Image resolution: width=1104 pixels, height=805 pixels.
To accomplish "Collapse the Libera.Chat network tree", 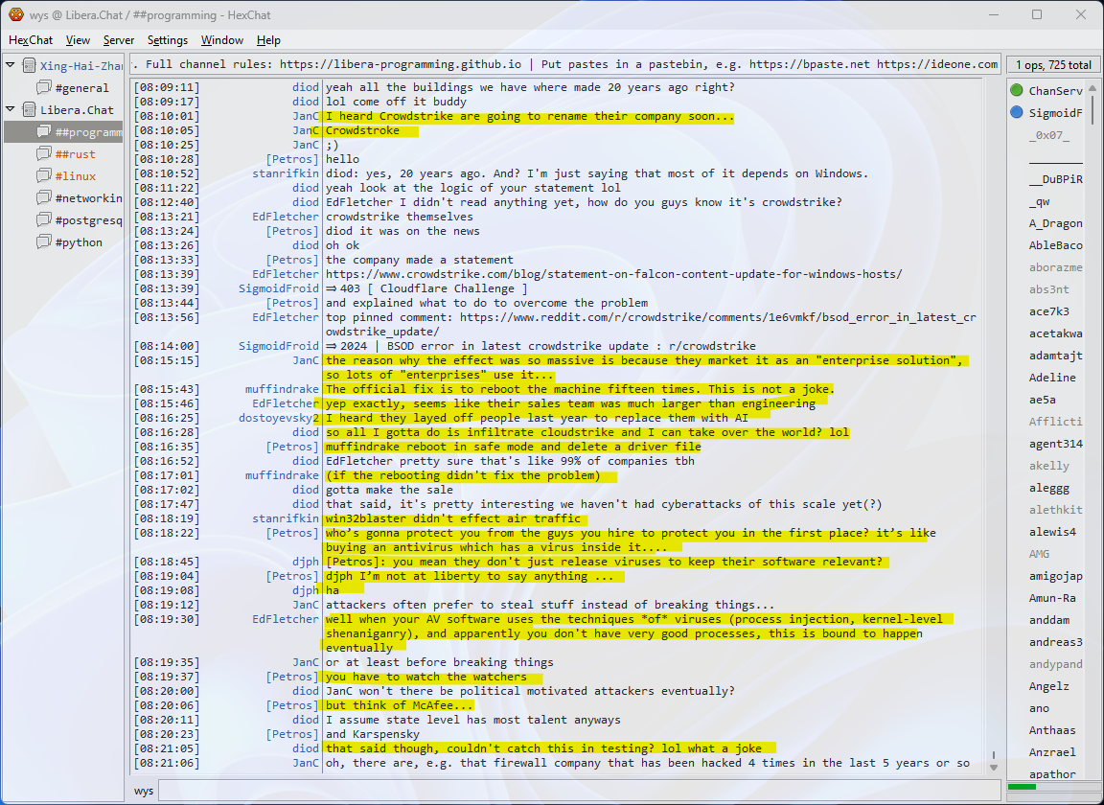I will (x=11, y=110).
